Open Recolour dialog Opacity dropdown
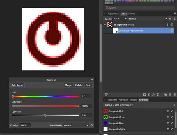Screen dimensions: 177x135 29,125
